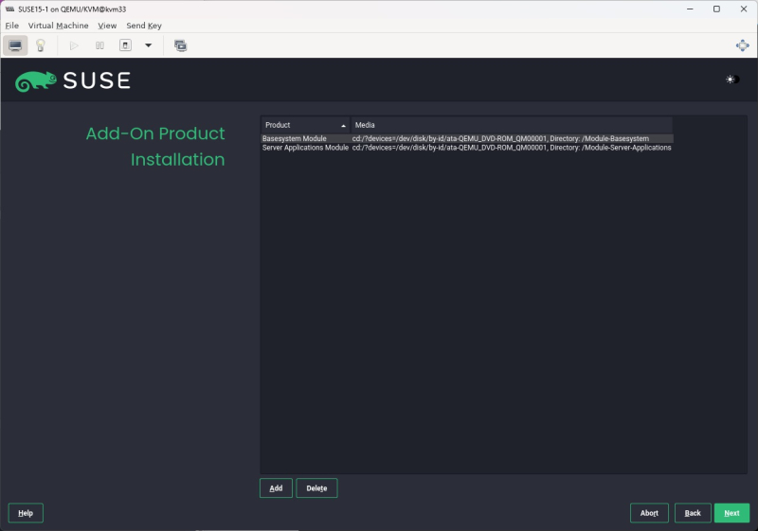Show virtual hardware details lightbulb icon
The height and width of the screenshot is (531, 758).
(41, 45)
